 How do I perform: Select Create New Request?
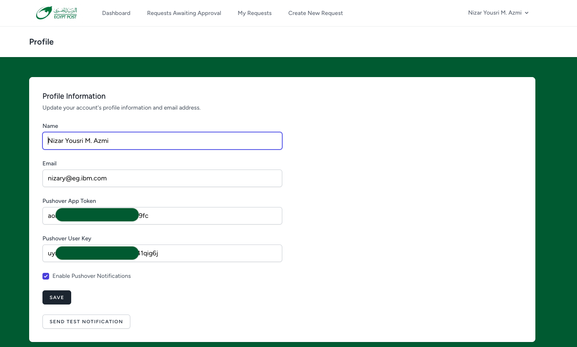(315, 13)
